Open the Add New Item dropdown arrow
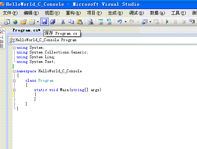197x149 pixels. click(x=38, y=22)
